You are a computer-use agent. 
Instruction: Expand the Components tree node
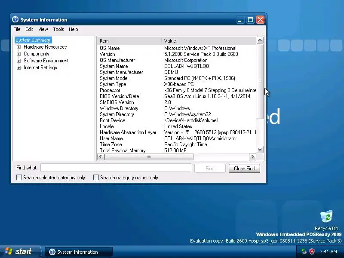point(18,54)
